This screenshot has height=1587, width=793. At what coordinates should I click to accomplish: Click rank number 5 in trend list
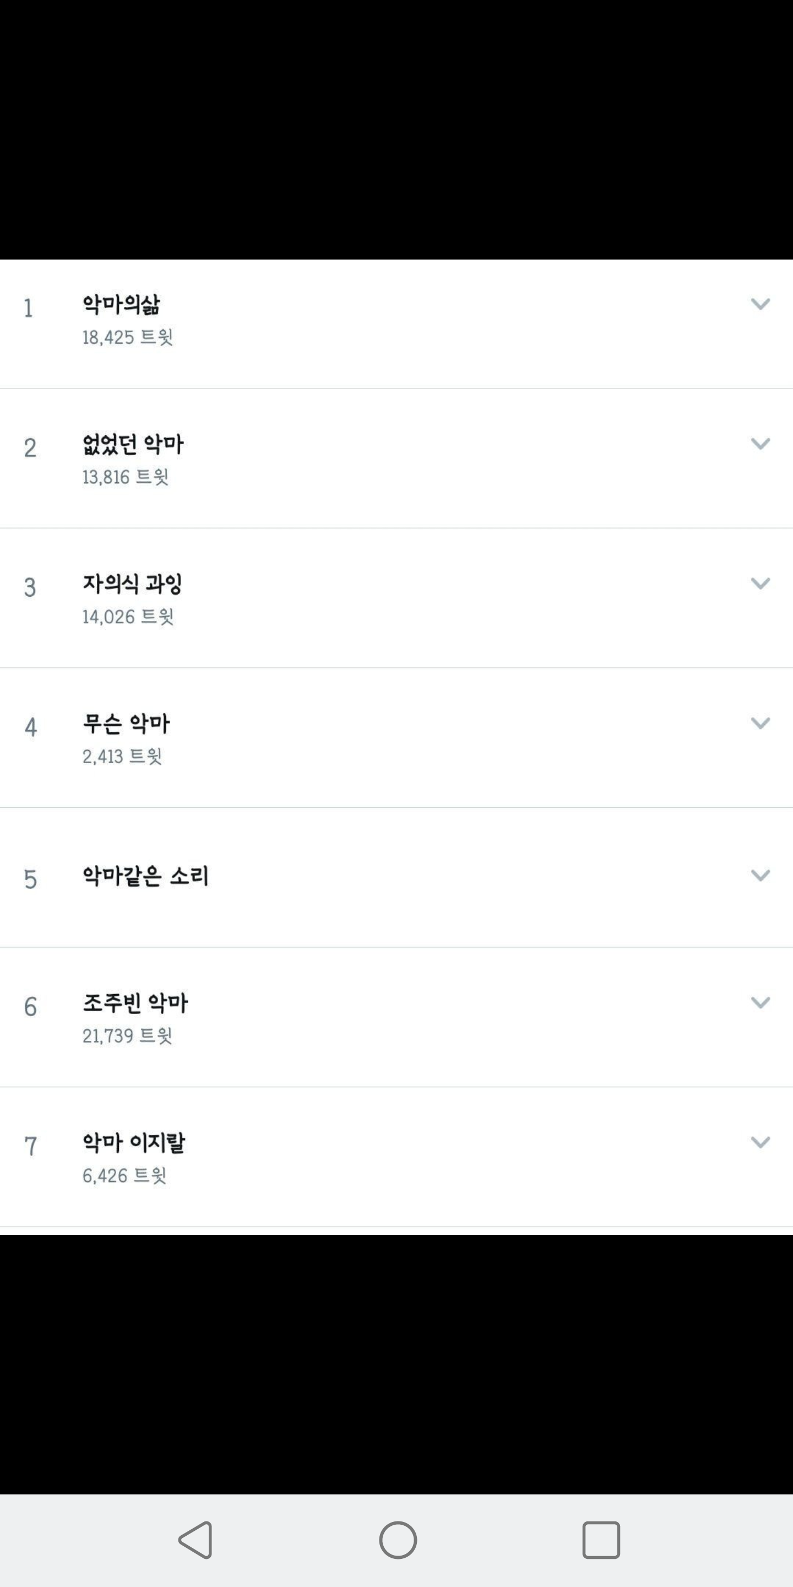(30, 879)
